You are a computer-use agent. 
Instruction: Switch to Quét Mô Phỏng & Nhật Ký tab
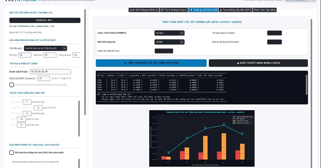point(144,10)
